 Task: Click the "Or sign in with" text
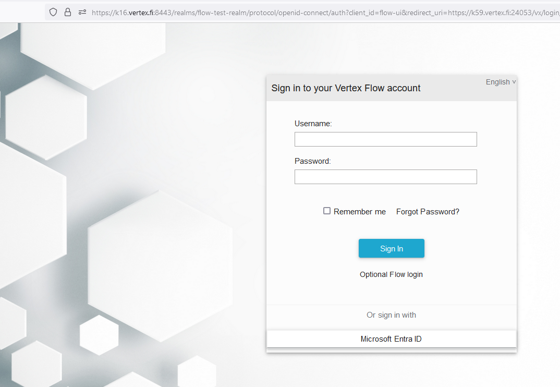coord(391,315)
